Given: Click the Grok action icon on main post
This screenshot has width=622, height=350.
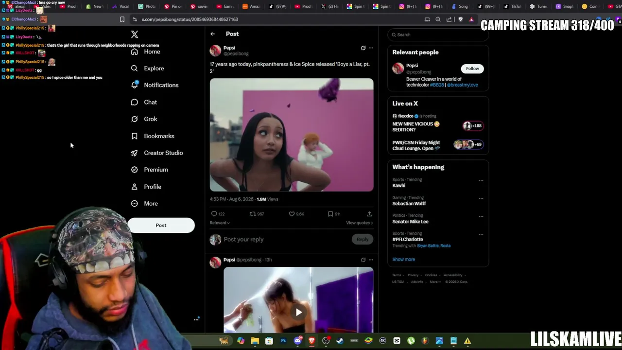Looking at the screenshot, I should click(x=363, y=48).
